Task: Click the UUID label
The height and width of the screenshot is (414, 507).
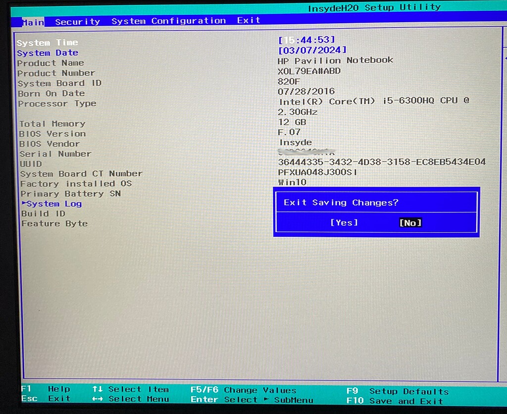Action: click(x=31, y=163)
